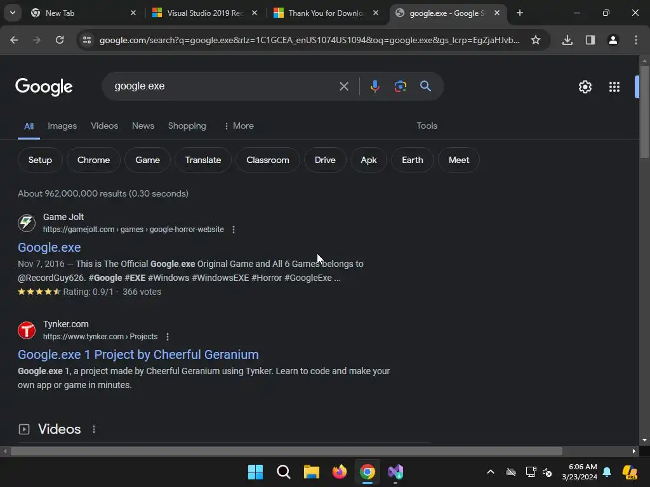Refine search with Classroom chip

268,160
